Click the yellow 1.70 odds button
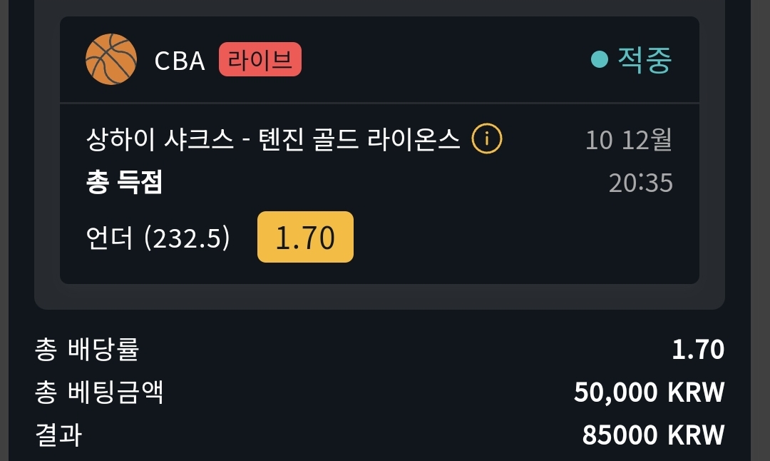Screen dimensions: 770x461 click(305, 237)
